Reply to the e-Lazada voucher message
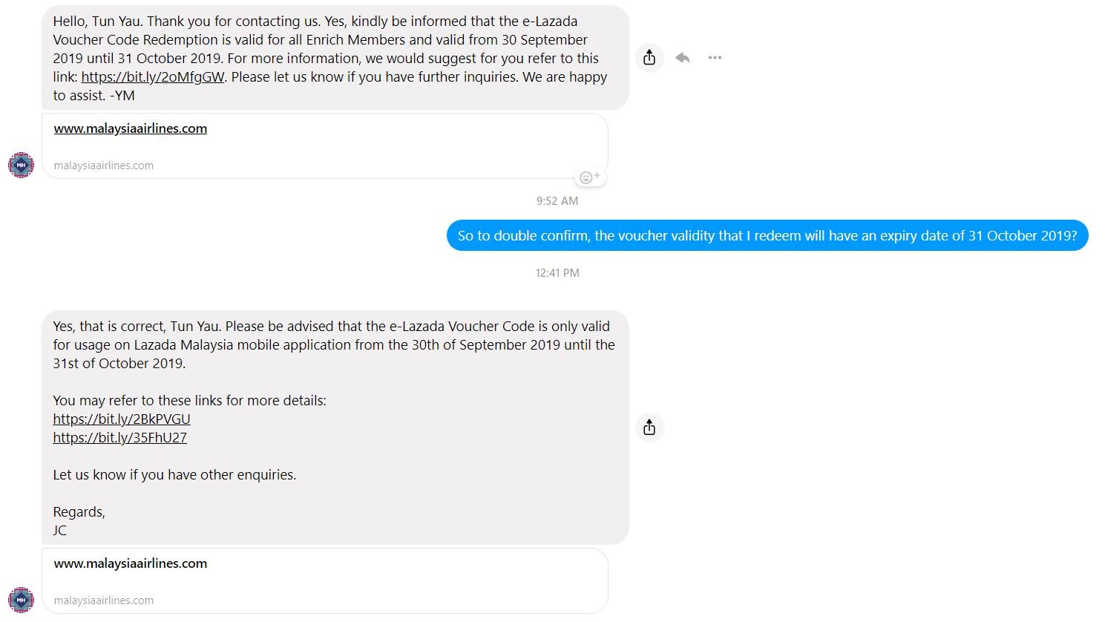 coord(683,57)
